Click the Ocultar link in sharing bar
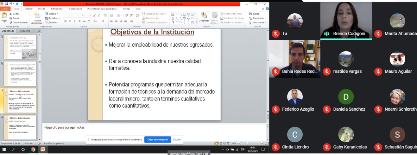The height and width of the screenshot is (155, 417). pyautogui.click(x=177, y=140)
